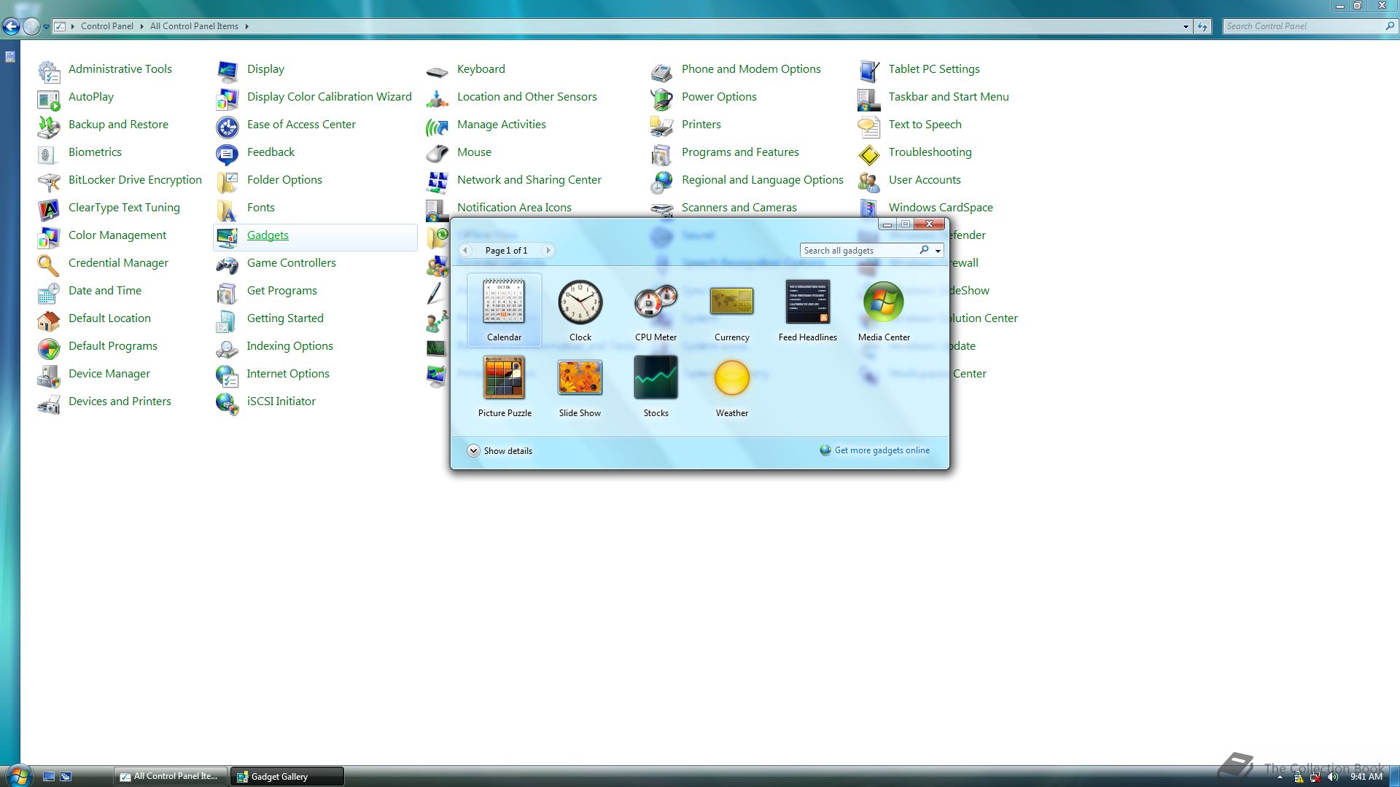Refresh the Control Panel address bar
1400x787 pixels.
[x=1202, y=26]
